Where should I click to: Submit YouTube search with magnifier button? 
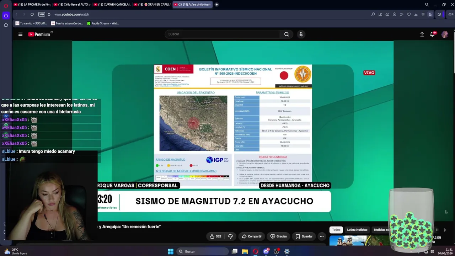[287, 34]
